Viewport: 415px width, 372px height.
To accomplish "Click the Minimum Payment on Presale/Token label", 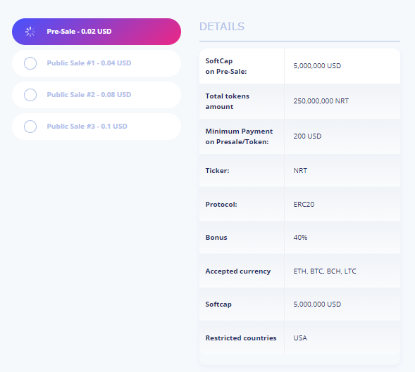I will coord(239,136).
